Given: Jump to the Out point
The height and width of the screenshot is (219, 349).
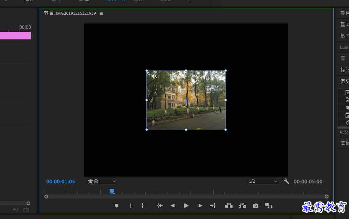Looking at the screenshot, I should click(212, 206).
